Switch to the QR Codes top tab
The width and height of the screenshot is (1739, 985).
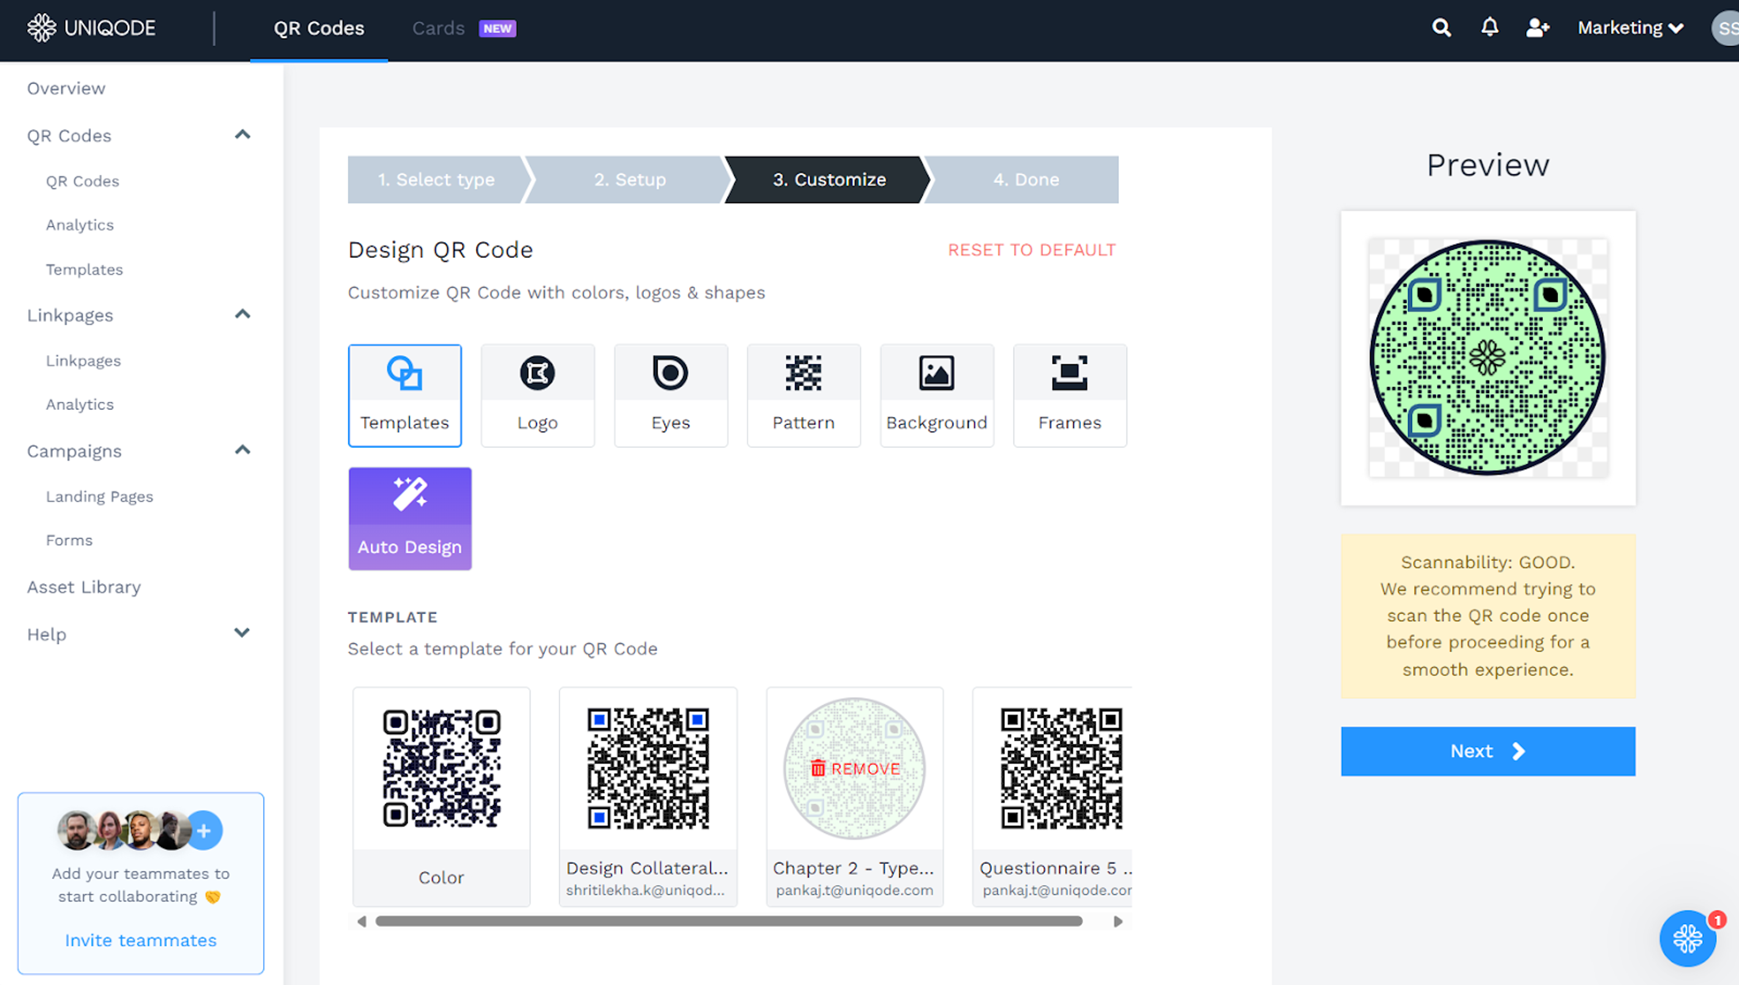[x=319, y=29]
